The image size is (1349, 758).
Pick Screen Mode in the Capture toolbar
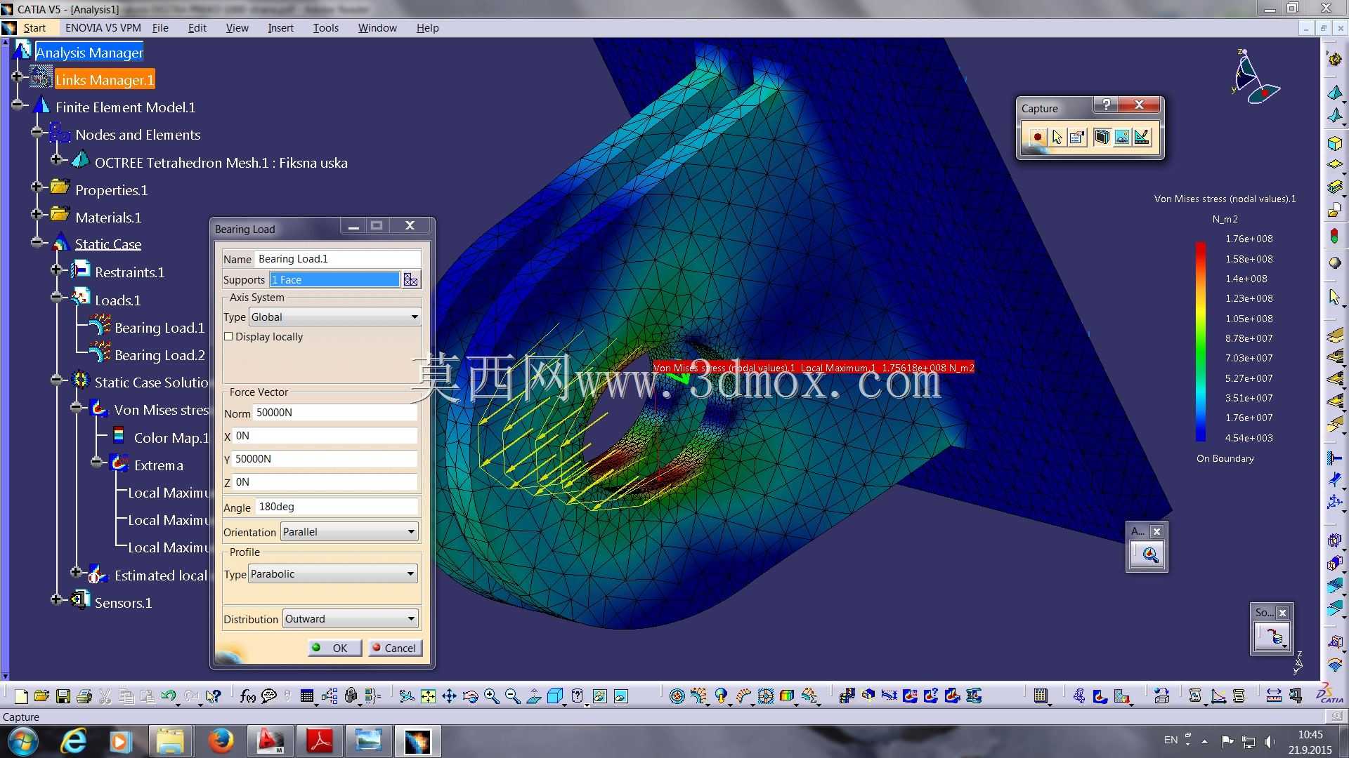pyautogui.click(x=1102, y=137)
